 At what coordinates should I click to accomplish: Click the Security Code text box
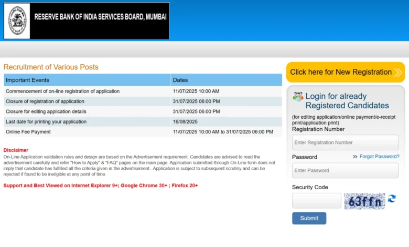(x=316, y=201)
